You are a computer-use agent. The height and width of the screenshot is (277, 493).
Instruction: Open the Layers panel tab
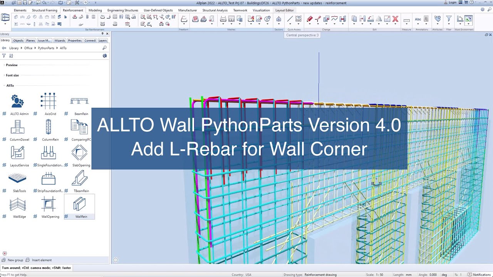(102, 40)
